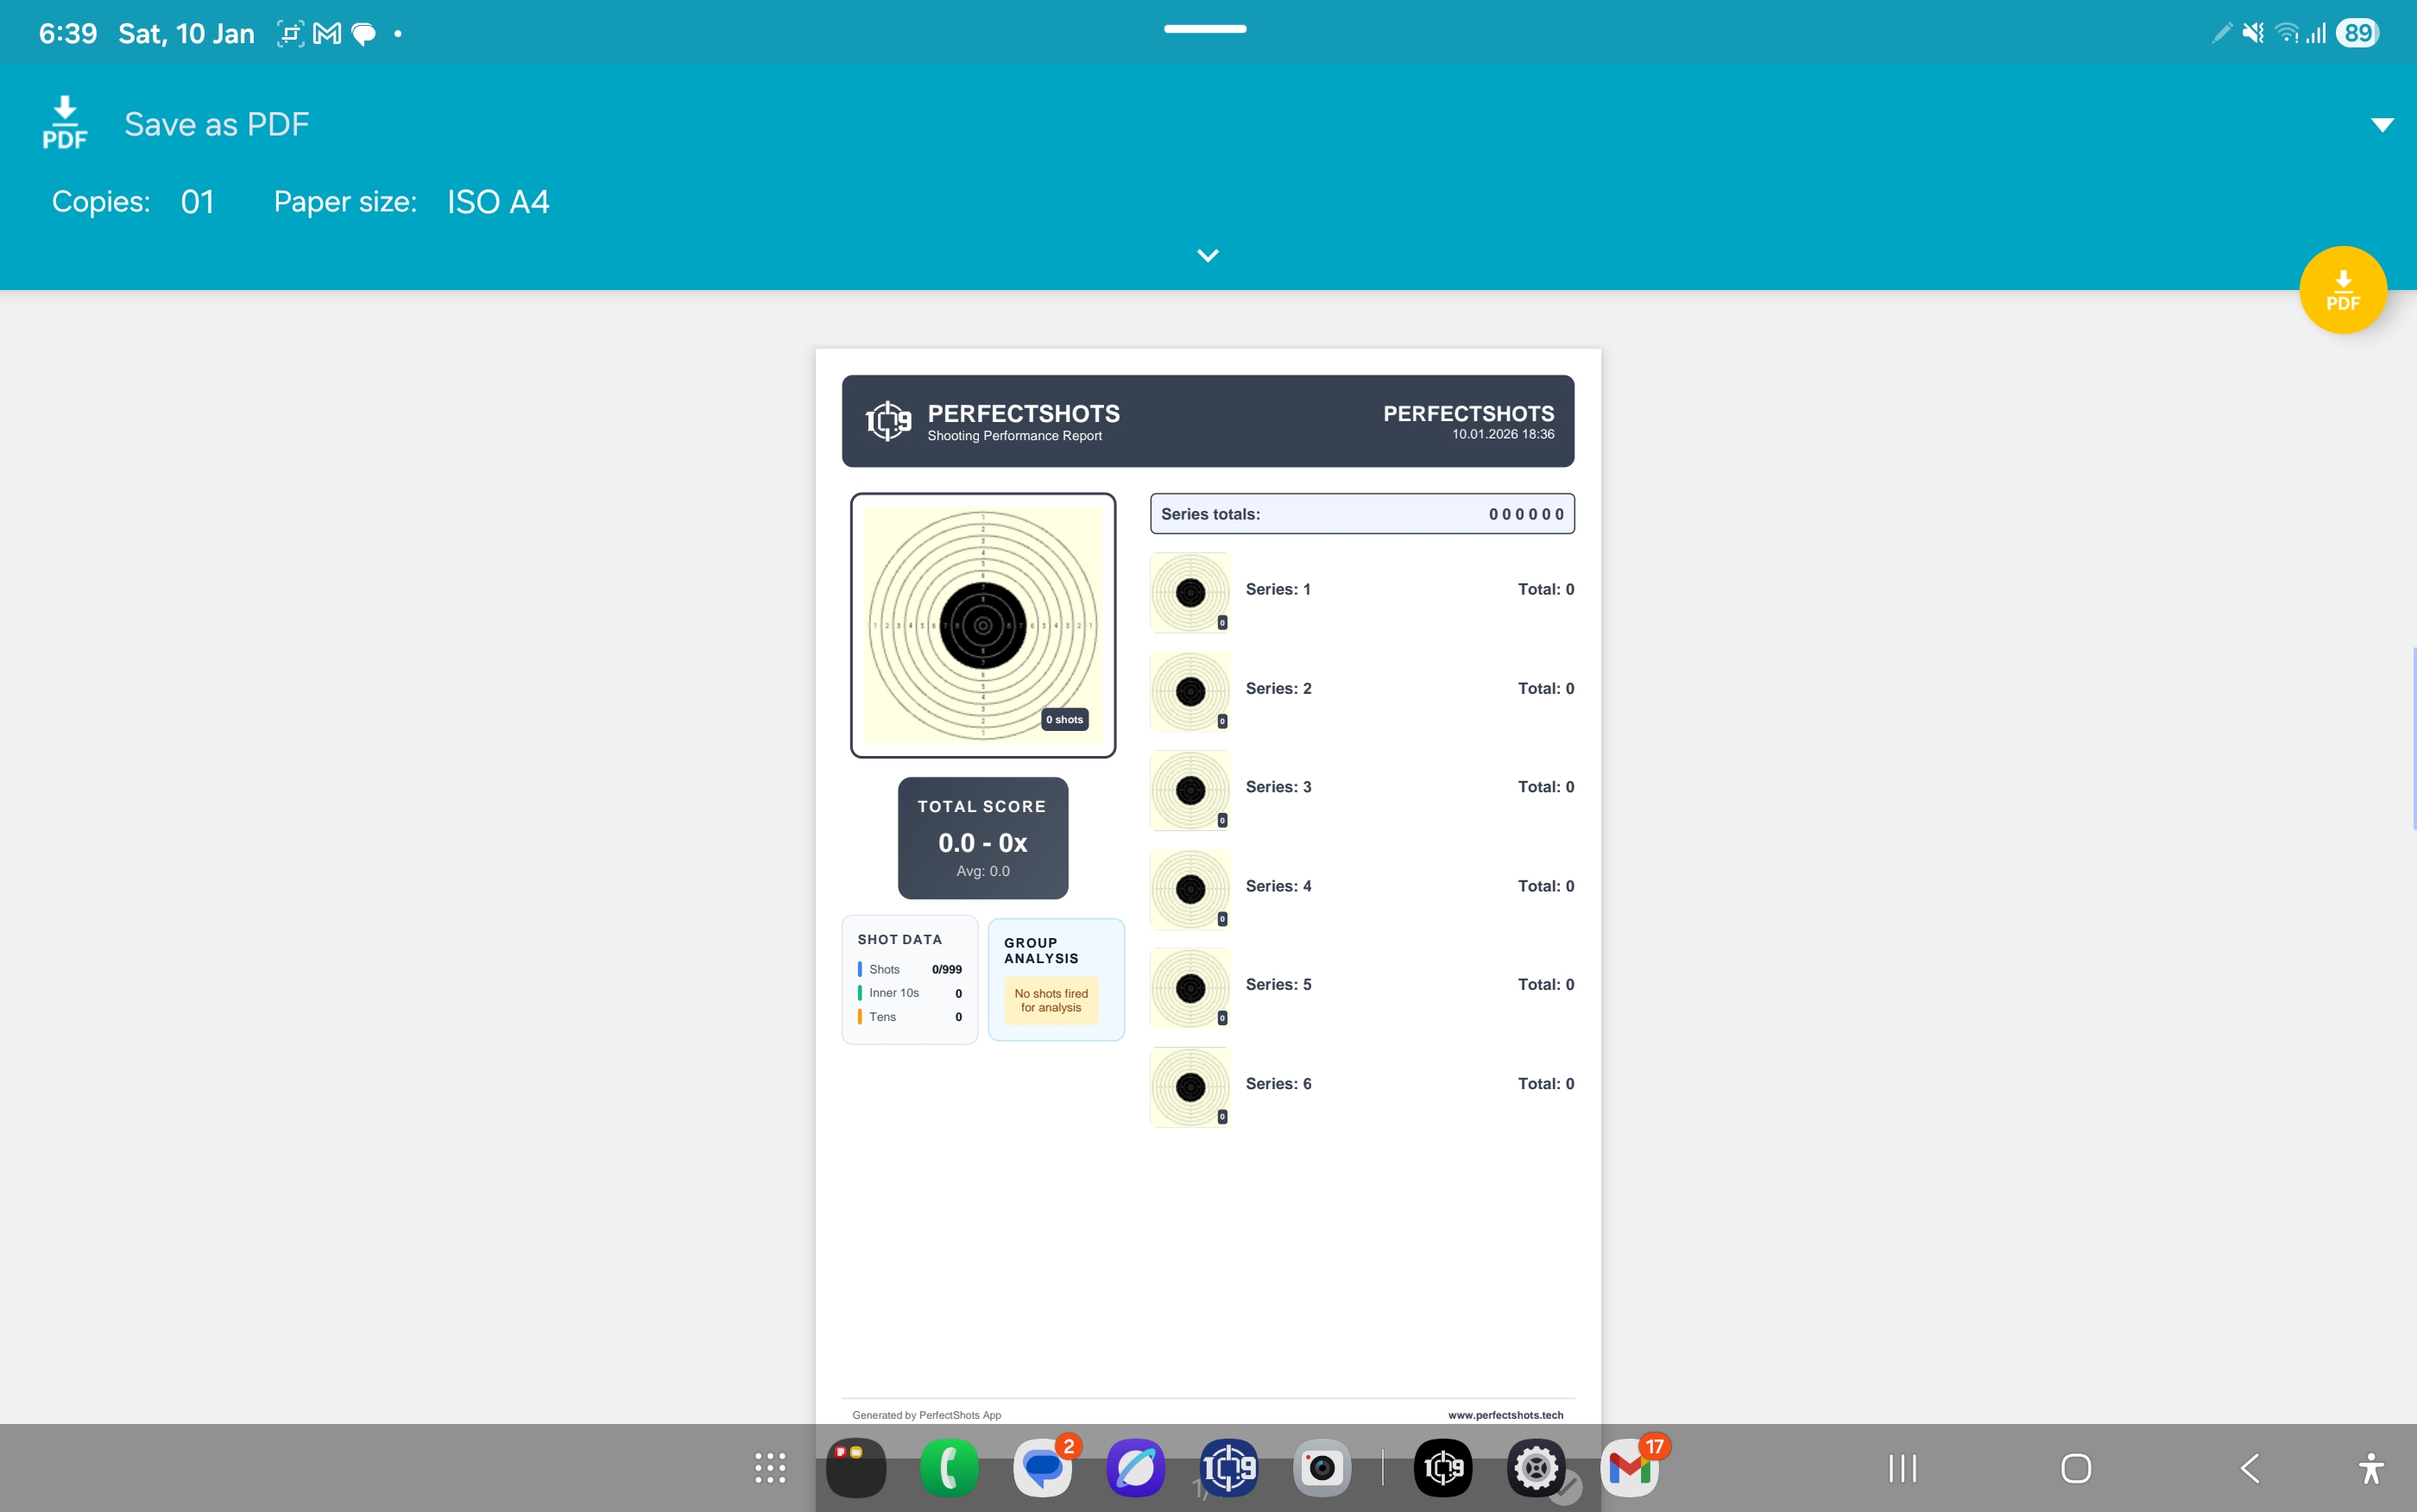The image size is (2417, 1512).
Task: Edit the Copies count field
Action: click(197, 202)
